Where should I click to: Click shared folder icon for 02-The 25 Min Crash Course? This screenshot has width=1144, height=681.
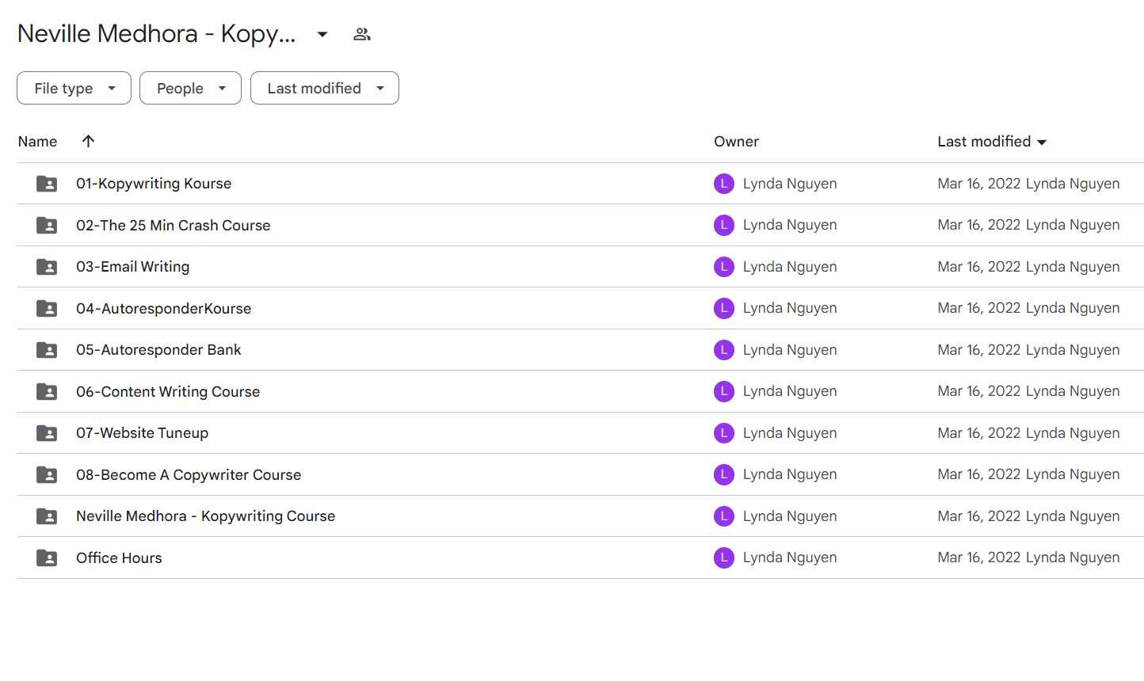point(47,226)
